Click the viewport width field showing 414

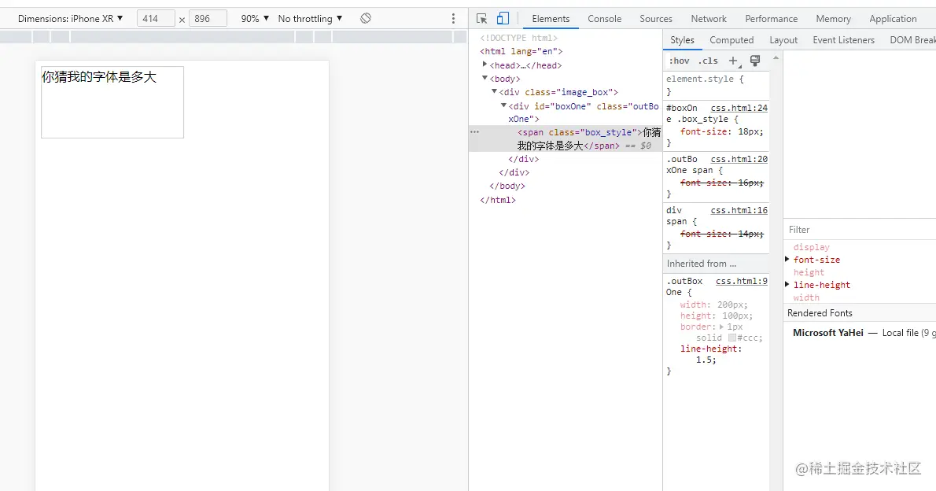[x=156, y=19]
